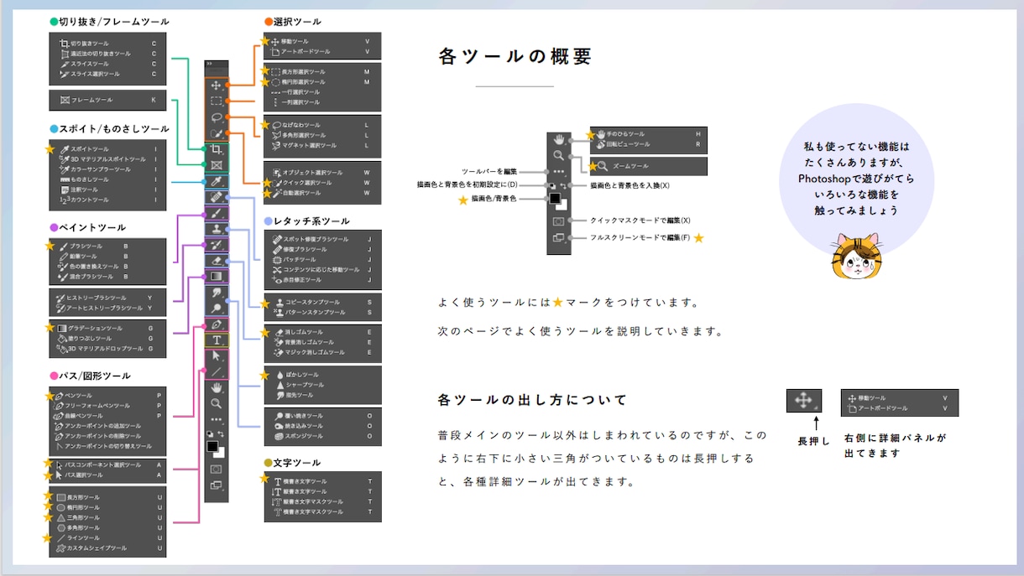Image resolution: width=1024 pixels, height=576 pixels.
Task: Choose ものさしツール entry
Action: point(84,179)
